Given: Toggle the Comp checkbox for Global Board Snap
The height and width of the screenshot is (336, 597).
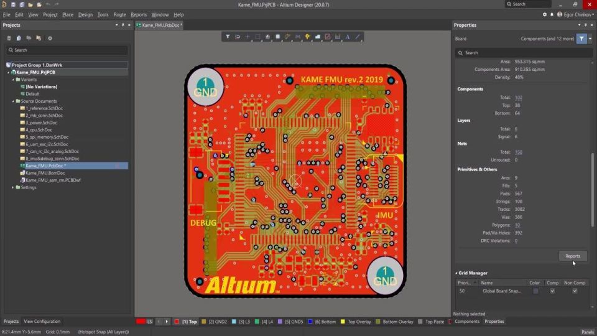Looking at the screenshot, I should pyautogui.click(x=552, y=291).
